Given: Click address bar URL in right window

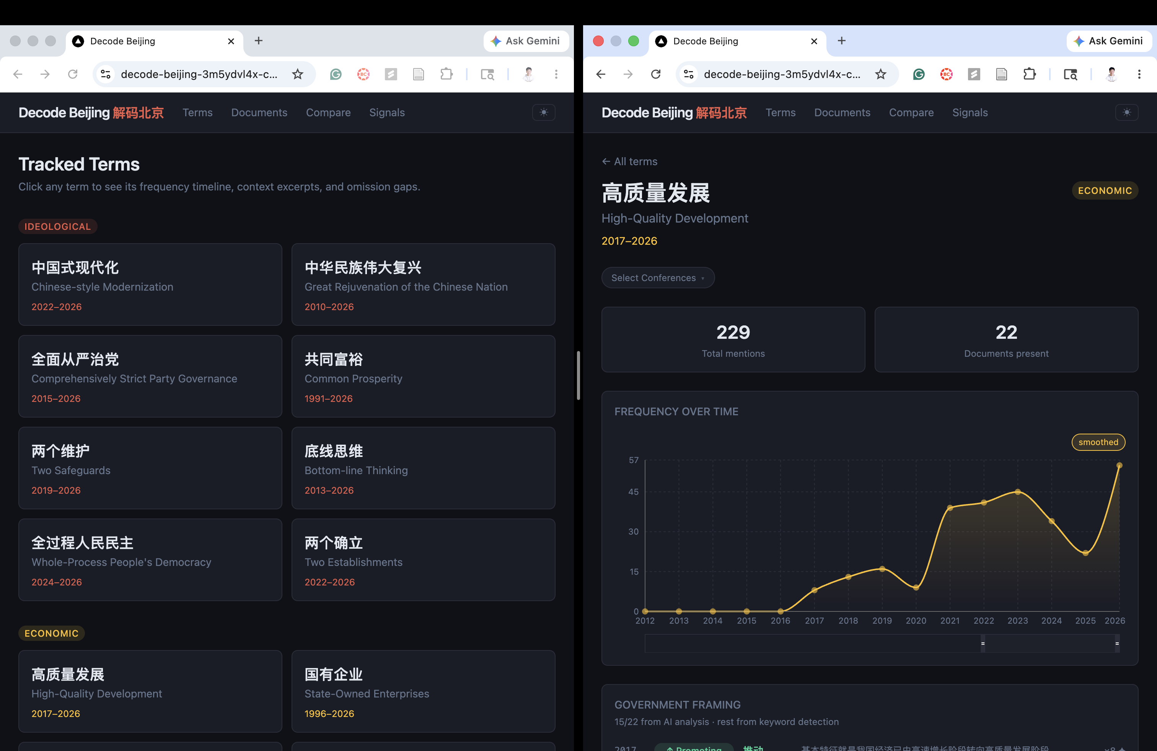Looking at the screenshot, I should point(782,74).
